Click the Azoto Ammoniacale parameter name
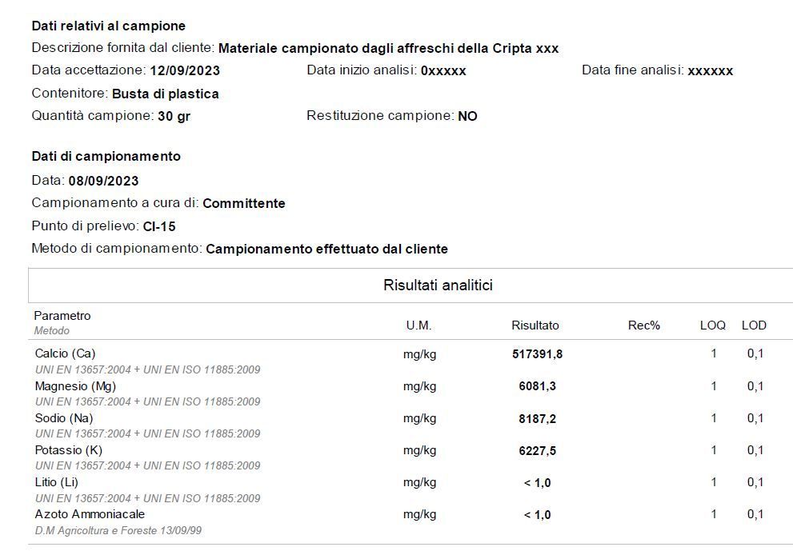This screenshot has width=793, height=555. pos(90,514)
